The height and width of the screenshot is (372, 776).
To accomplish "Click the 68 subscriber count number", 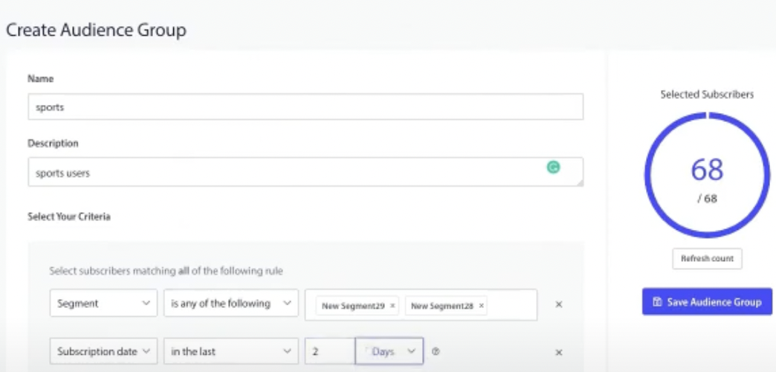I will (x=707, y=170).
